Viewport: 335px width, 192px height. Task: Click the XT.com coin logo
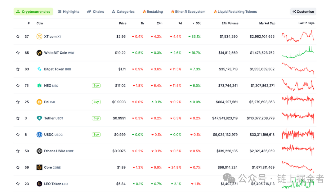39,37
